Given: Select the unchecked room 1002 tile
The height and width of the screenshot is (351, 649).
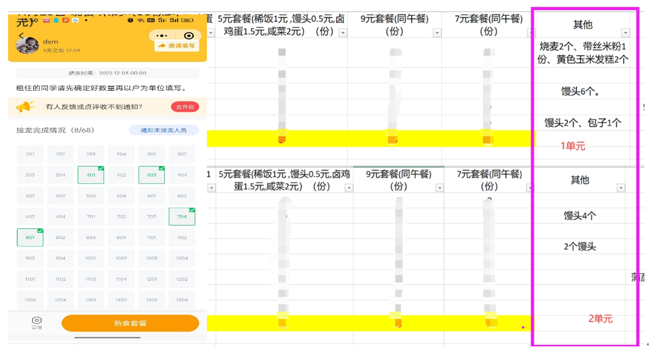Looking at the screenshot, I should click(x=121, y=258).
